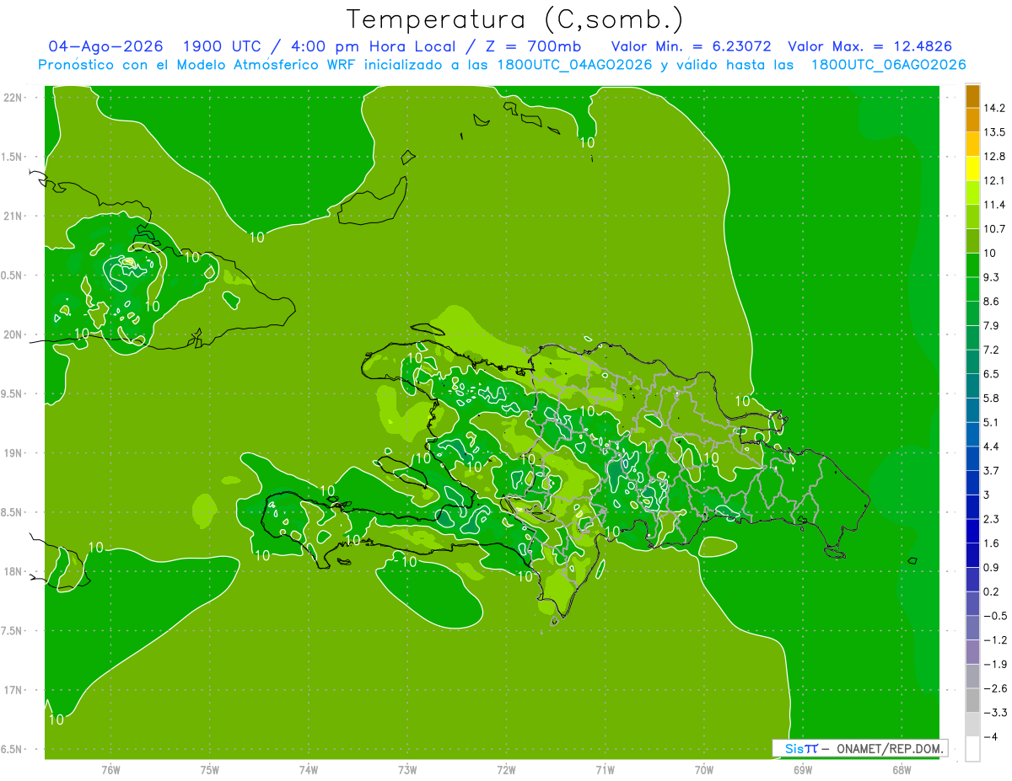Click longitude axis label '69W'

click(x=803, y=769)
